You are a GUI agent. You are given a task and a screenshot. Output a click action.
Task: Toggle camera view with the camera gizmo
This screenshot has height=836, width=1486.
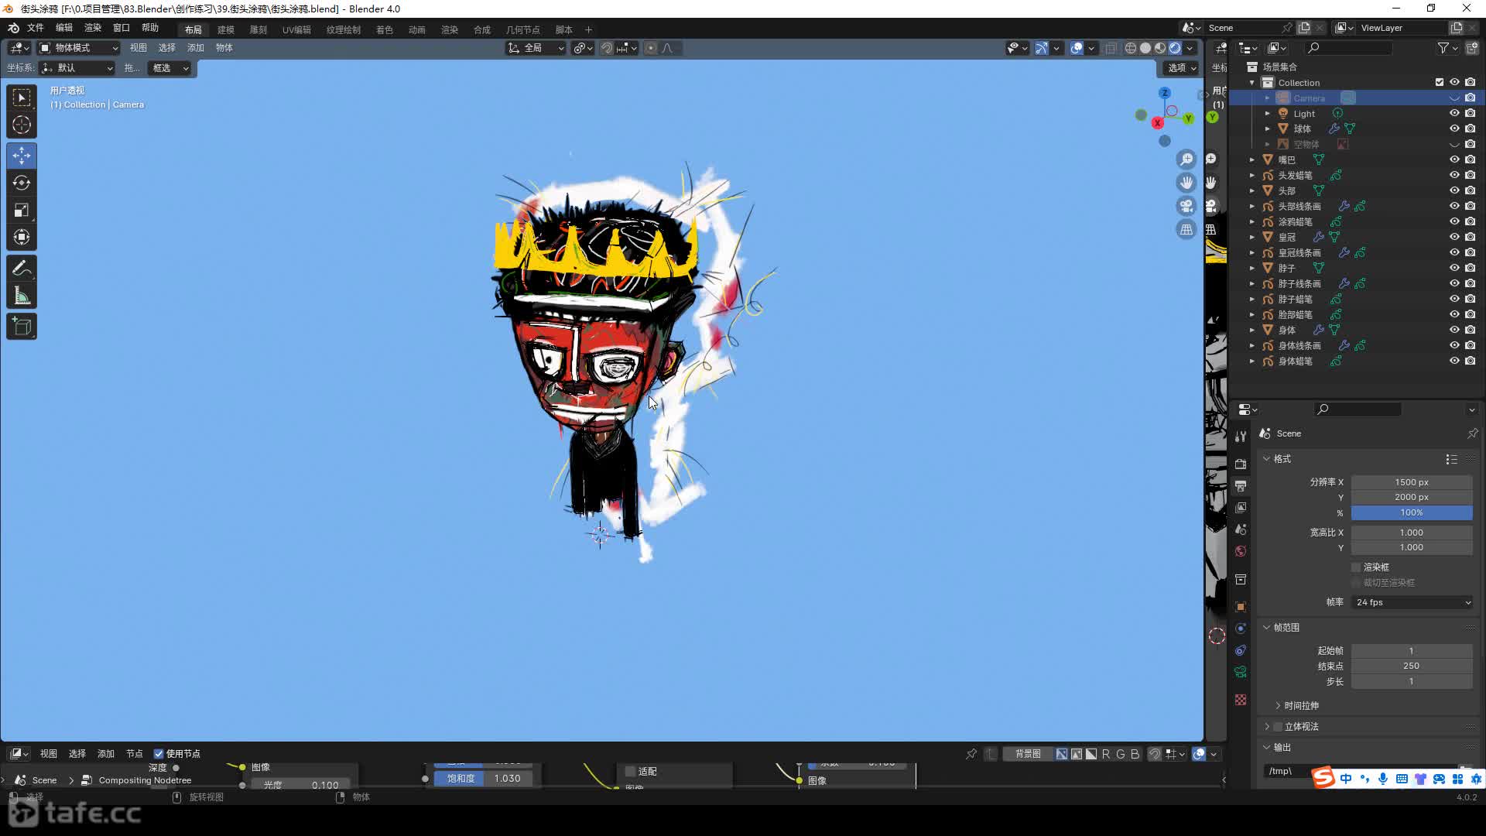pyautogui.click(x=1186, y=206)
